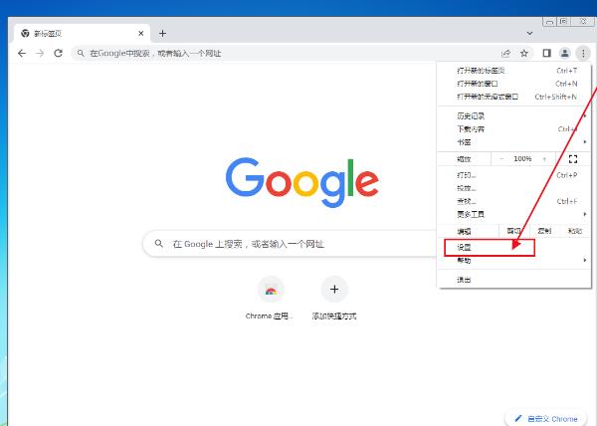Click the pencil icon beside 自定义 Chrome
The image size is (597, 426).
(x=518, y=418)
